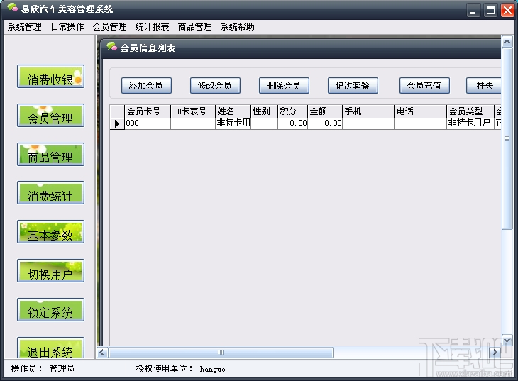Image resolution: width=518 pixels, height=381 pixels.
Task: Click the 金额 column header
Action: click(x=325, y=111)
